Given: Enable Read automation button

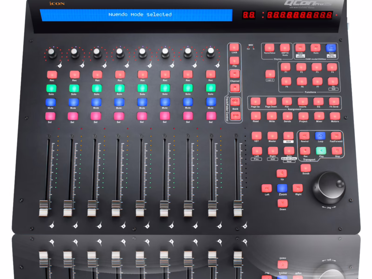Looking at the screenshot, I should 256,116.
